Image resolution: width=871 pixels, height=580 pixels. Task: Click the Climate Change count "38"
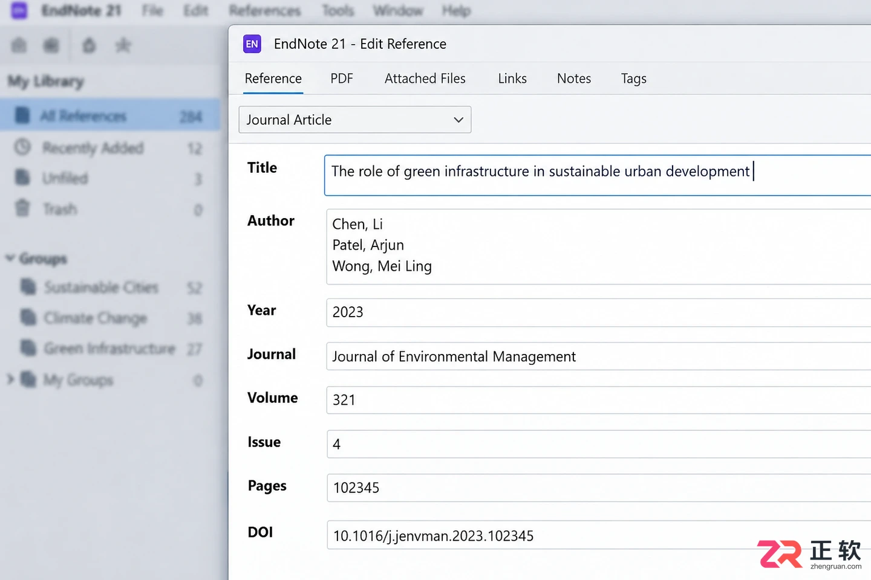tap(195, 318)
